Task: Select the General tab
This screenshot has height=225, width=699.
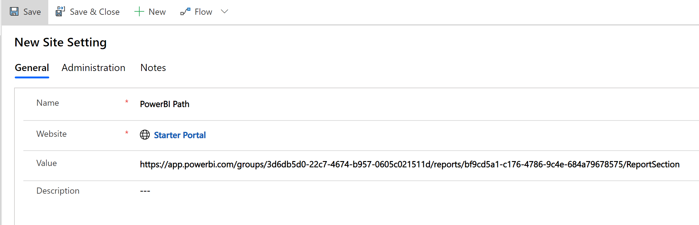Action: click(x=32, y=68)
